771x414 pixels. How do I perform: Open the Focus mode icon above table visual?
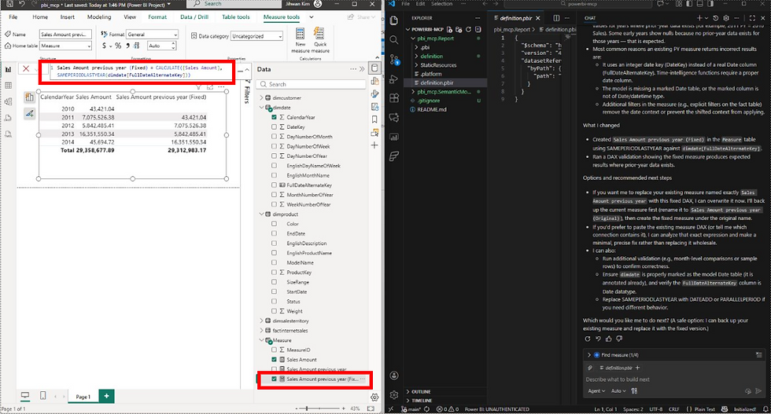point(210,87)
